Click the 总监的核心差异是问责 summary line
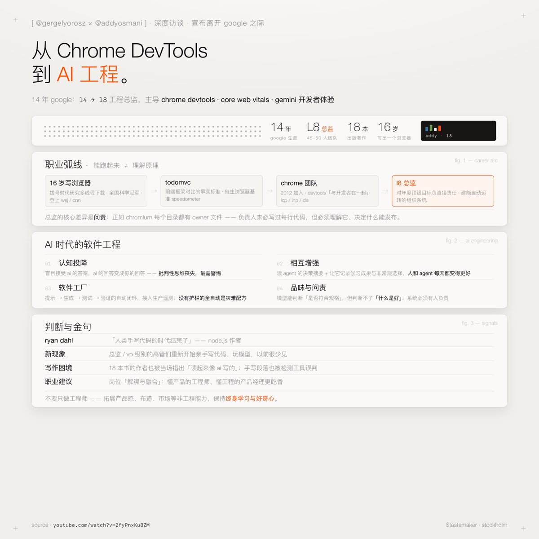The height and width of the screenshot is (539, 539). [223, 217]
